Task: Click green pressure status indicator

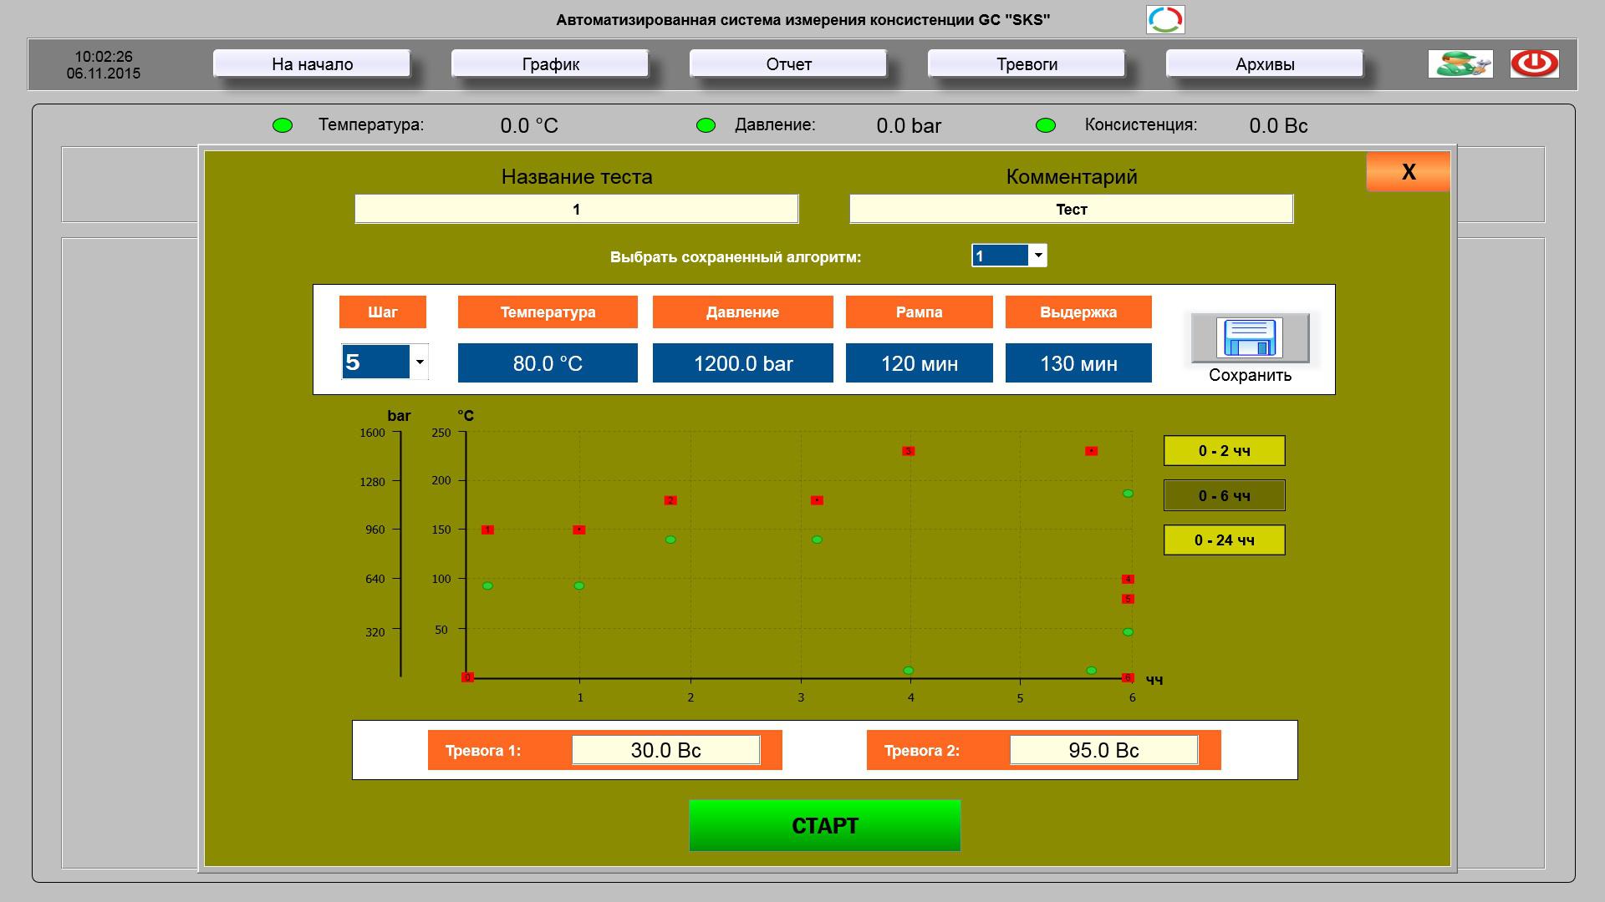Action: (x=706, y=125)
